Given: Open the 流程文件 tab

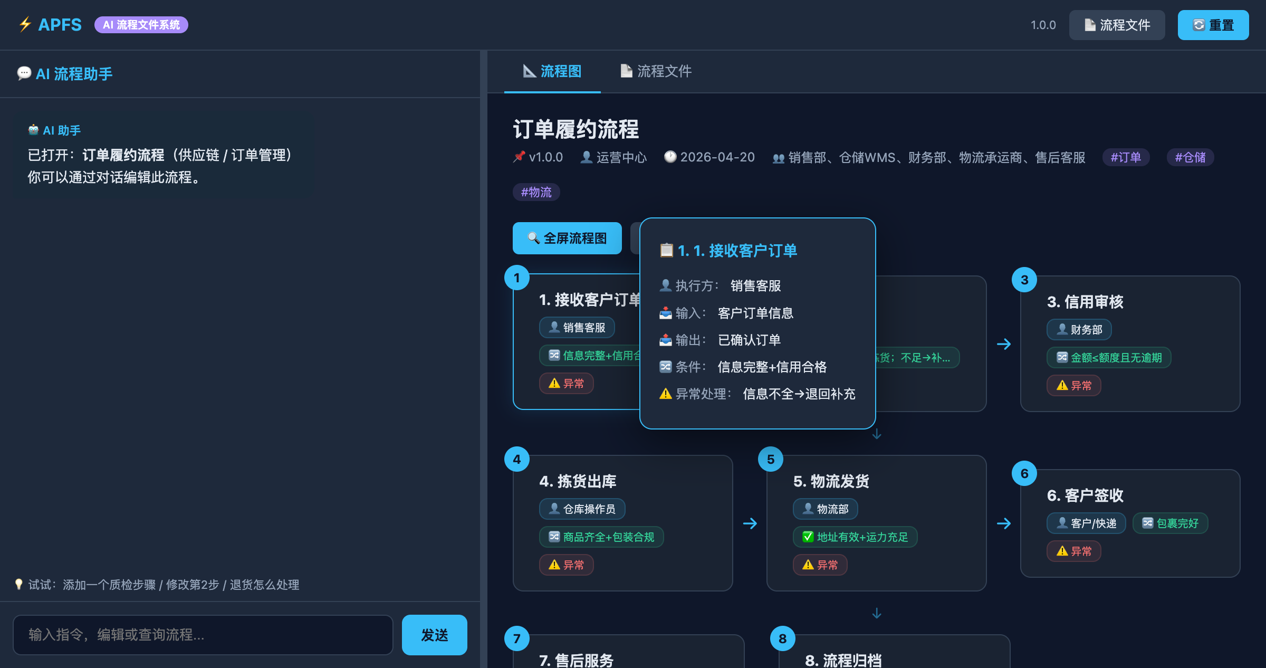Looking at the screenshot, I should point(656,72).
